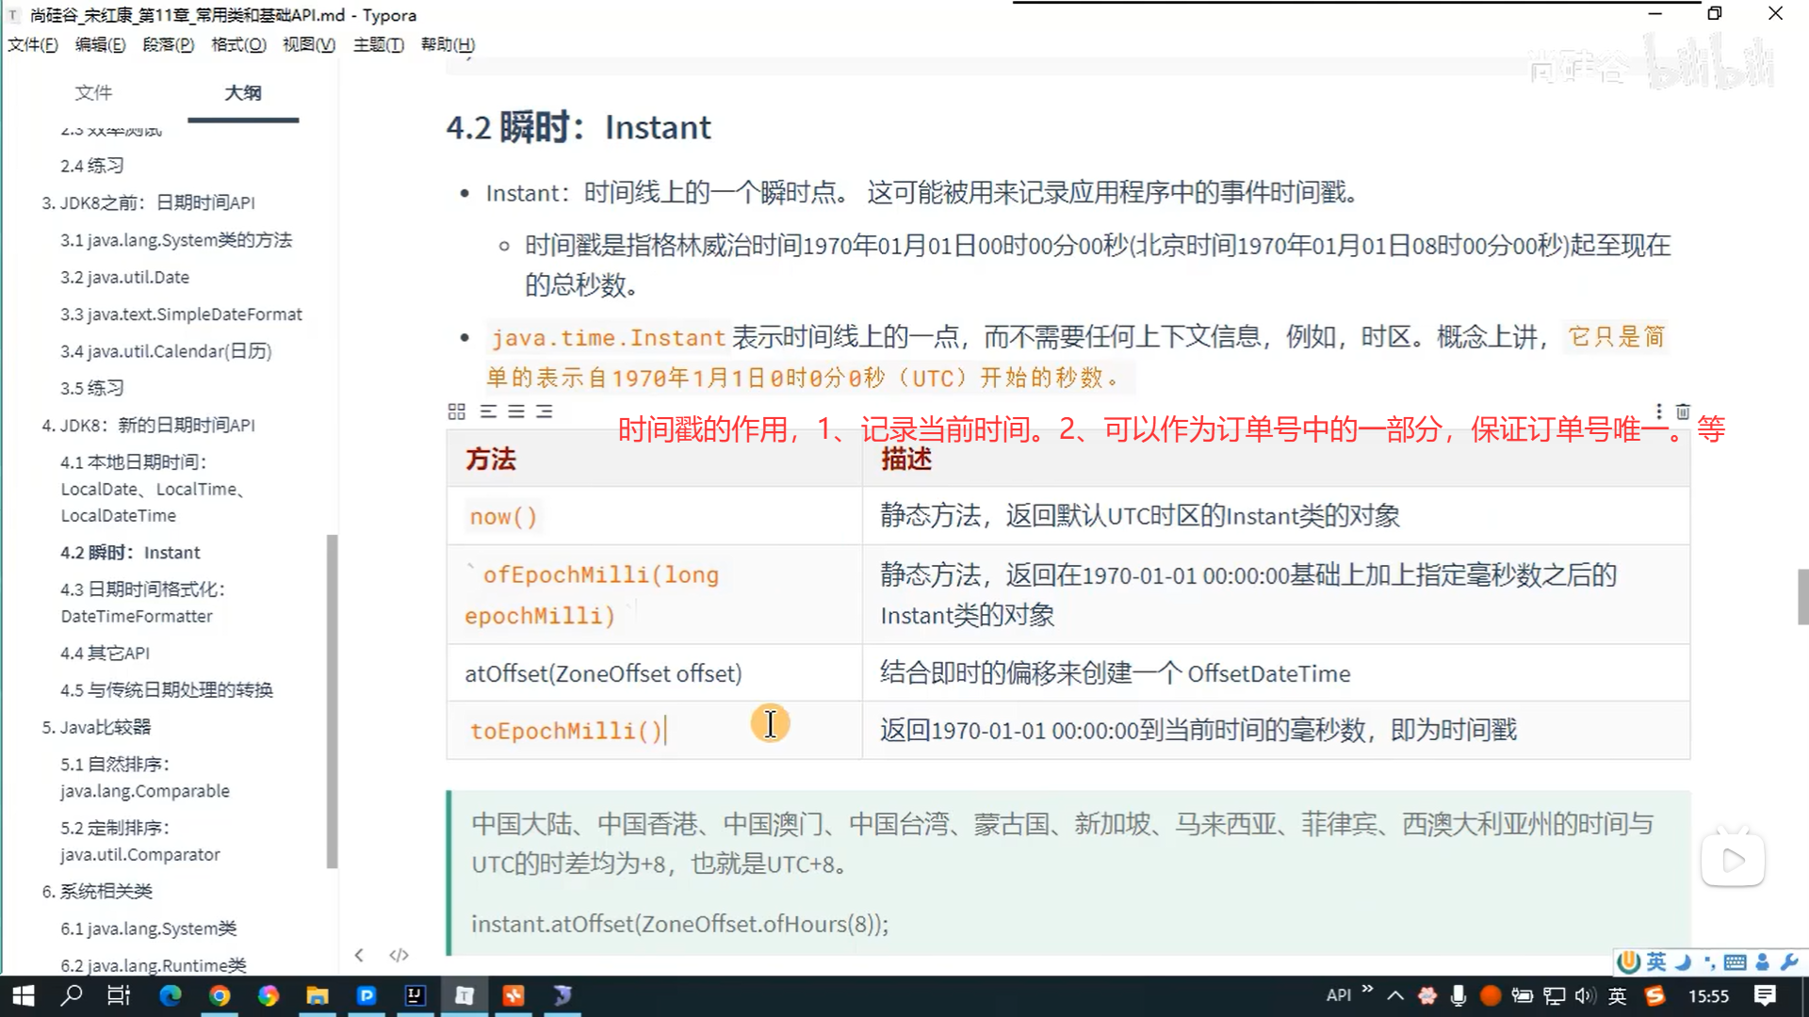Open Chrome from the Windows taskbar
Image resolution: width=1809 pixels, height=1017 pixels.
[220, 995]
